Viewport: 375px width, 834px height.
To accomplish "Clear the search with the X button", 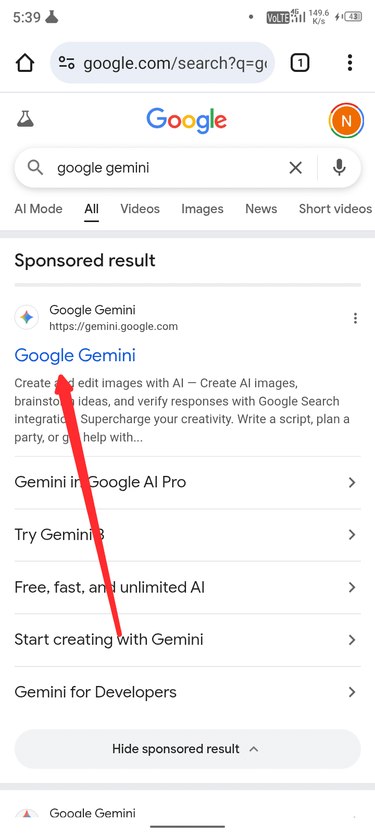I will point(295,167).
